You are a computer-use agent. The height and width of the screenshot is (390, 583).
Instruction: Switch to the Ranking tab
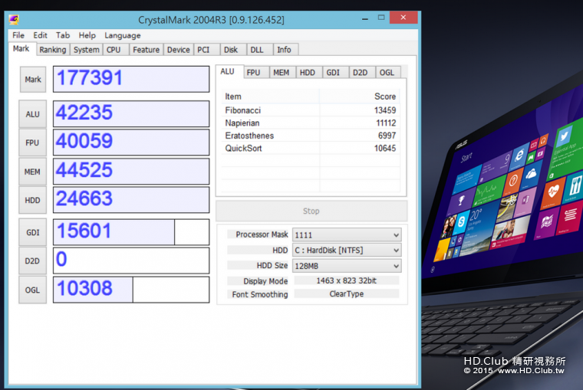point(52,50)
